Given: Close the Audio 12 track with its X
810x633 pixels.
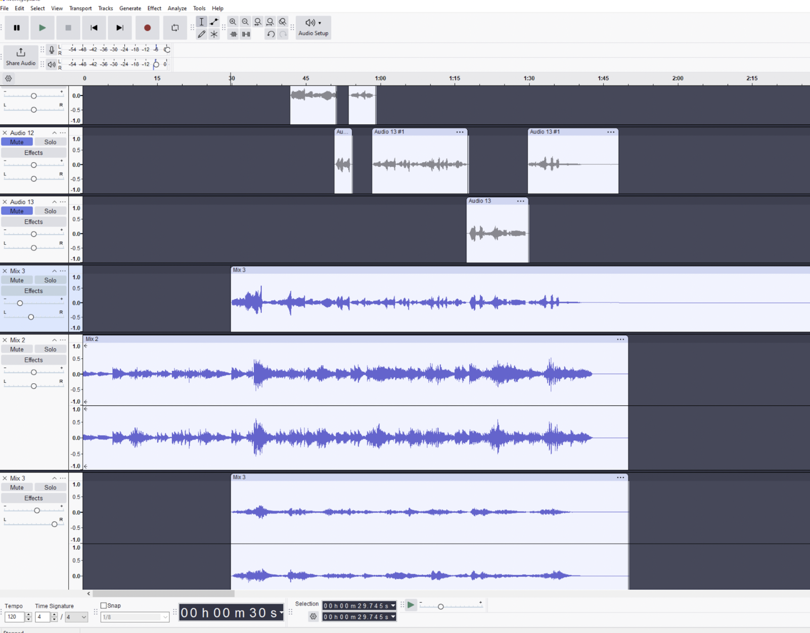Looking at the screenshot, I should coord(5,133).
